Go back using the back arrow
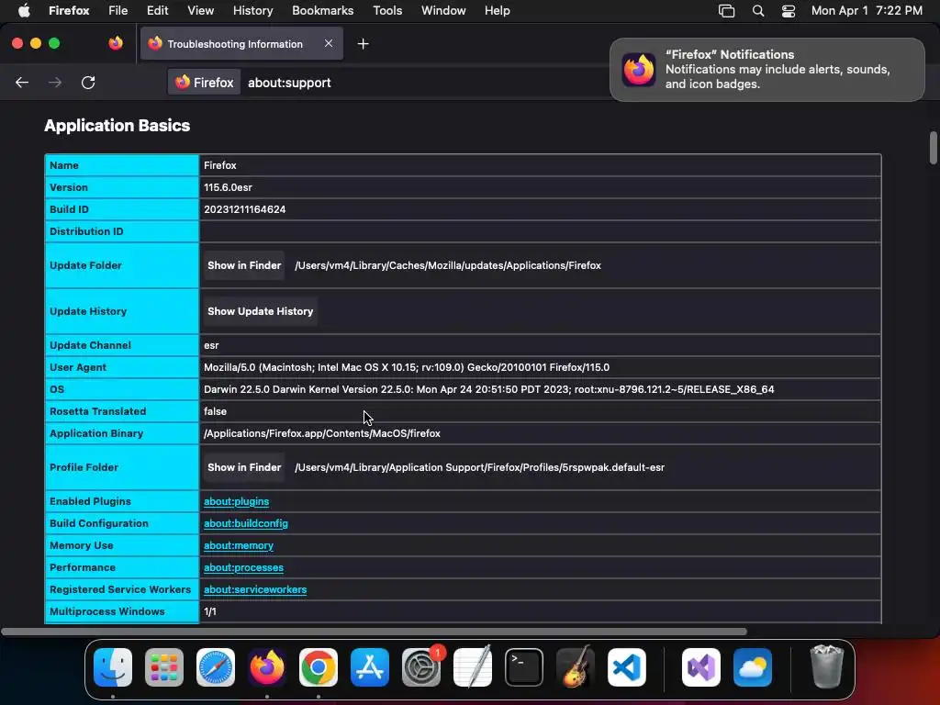The image size is (940, 705). pyautogui.click(x=22, y=83)
